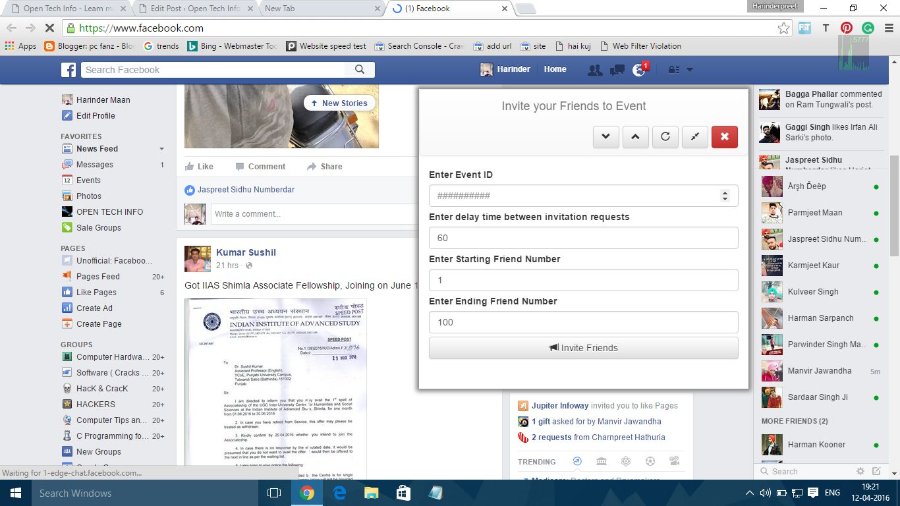
Task: Click the Grammarly extension icon in Chrome toolbar
Action: coord(868,28)
